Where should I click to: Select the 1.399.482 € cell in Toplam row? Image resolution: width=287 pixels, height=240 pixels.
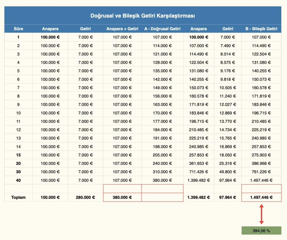(x=198, y=197)
